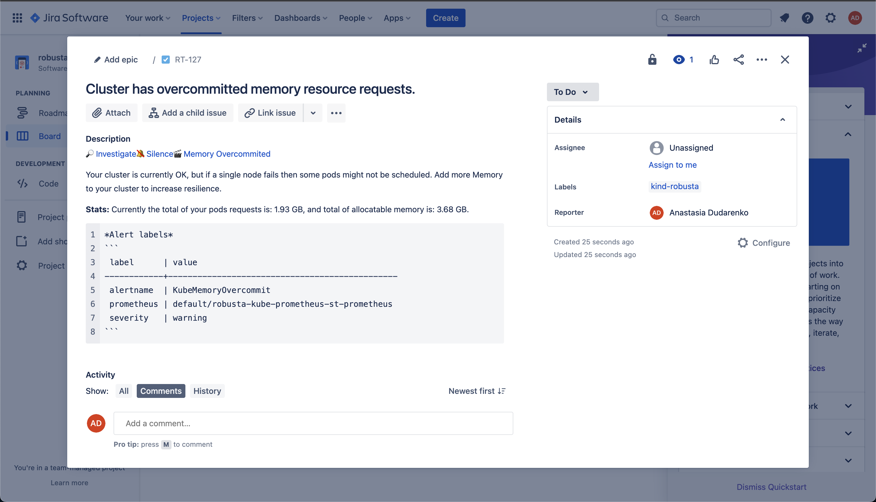Open Filters menu
This screenshot has height=502, width=876.
247,18
